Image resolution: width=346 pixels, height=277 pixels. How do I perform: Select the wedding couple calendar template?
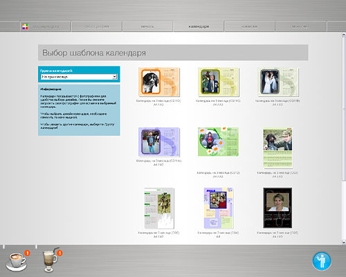[x=278, y=82]
